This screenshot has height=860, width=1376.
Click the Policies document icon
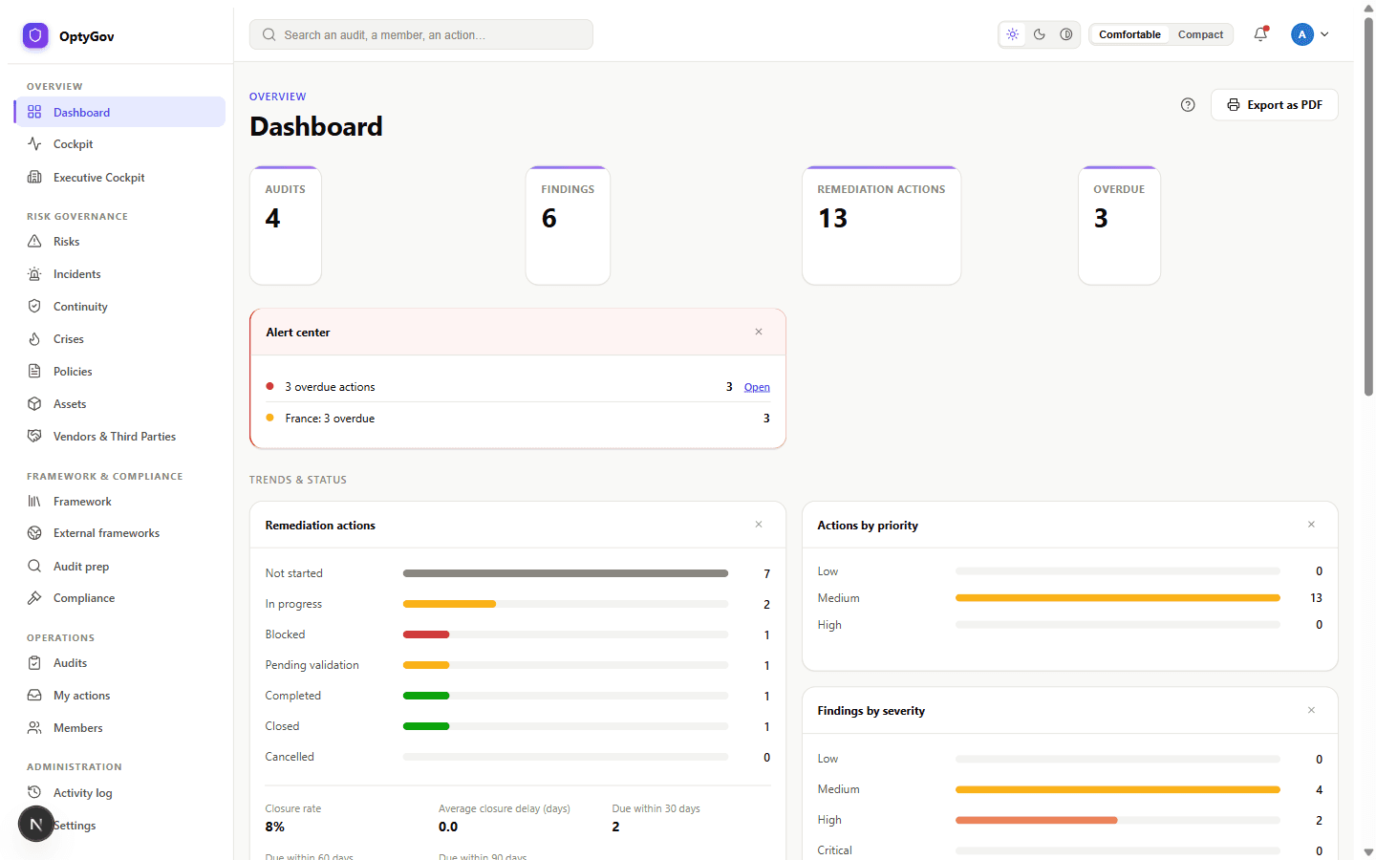[x=34, y=372]
